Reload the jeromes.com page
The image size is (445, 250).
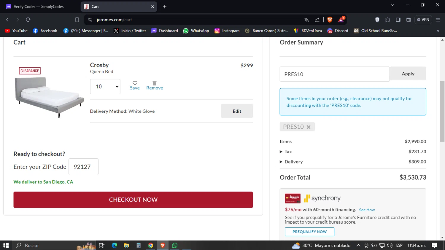tap(28, 20)
